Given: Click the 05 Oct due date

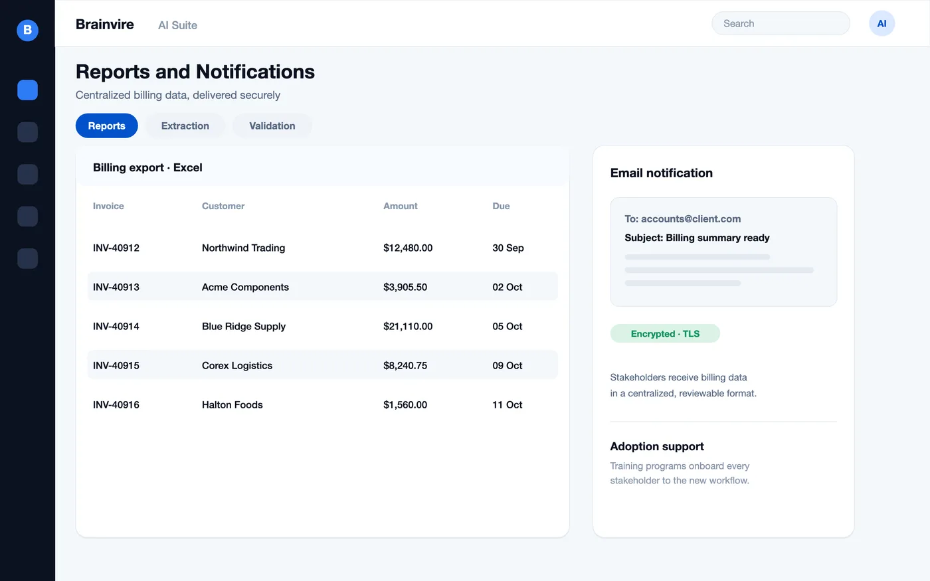Looking at the screenshot, I should (508, 326).
